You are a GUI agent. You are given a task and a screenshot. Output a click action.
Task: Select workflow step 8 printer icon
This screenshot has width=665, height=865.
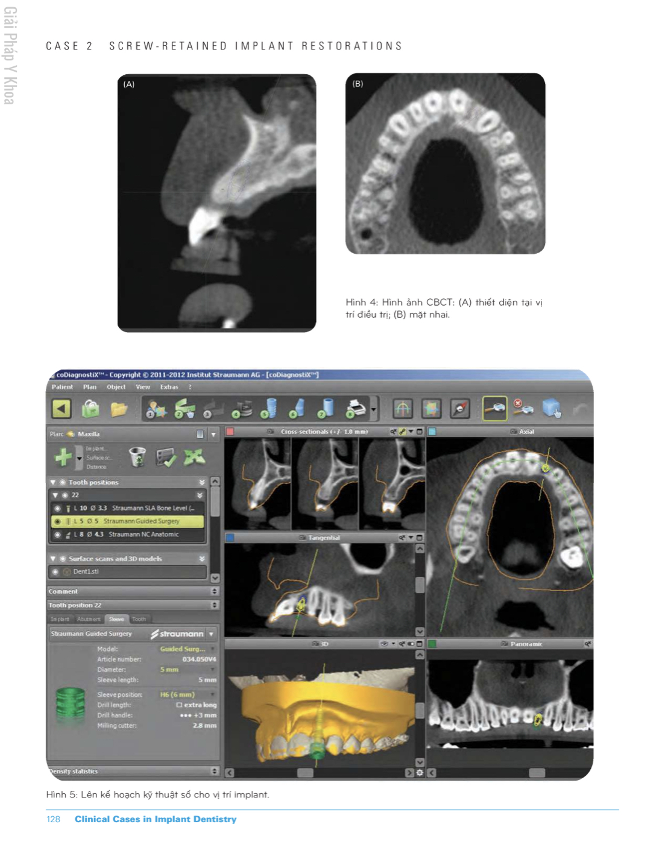click(356, 408)
